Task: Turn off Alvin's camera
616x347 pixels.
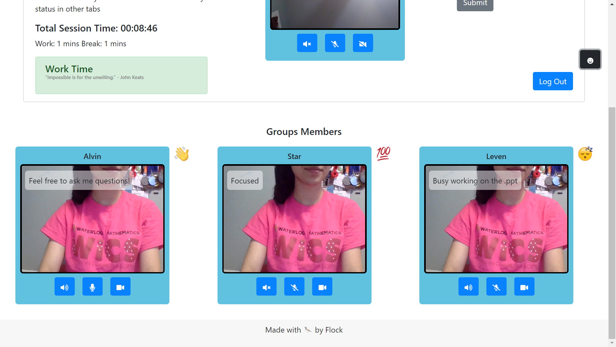Action: [120, 287]
